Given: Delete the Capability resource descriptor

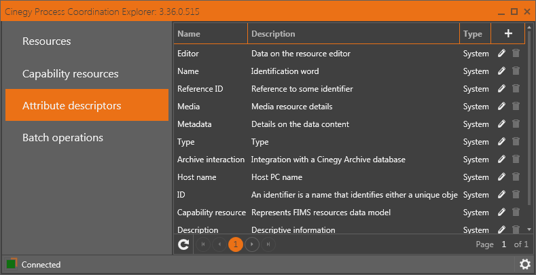Looking at the screenshot, I should coord(516,212).
